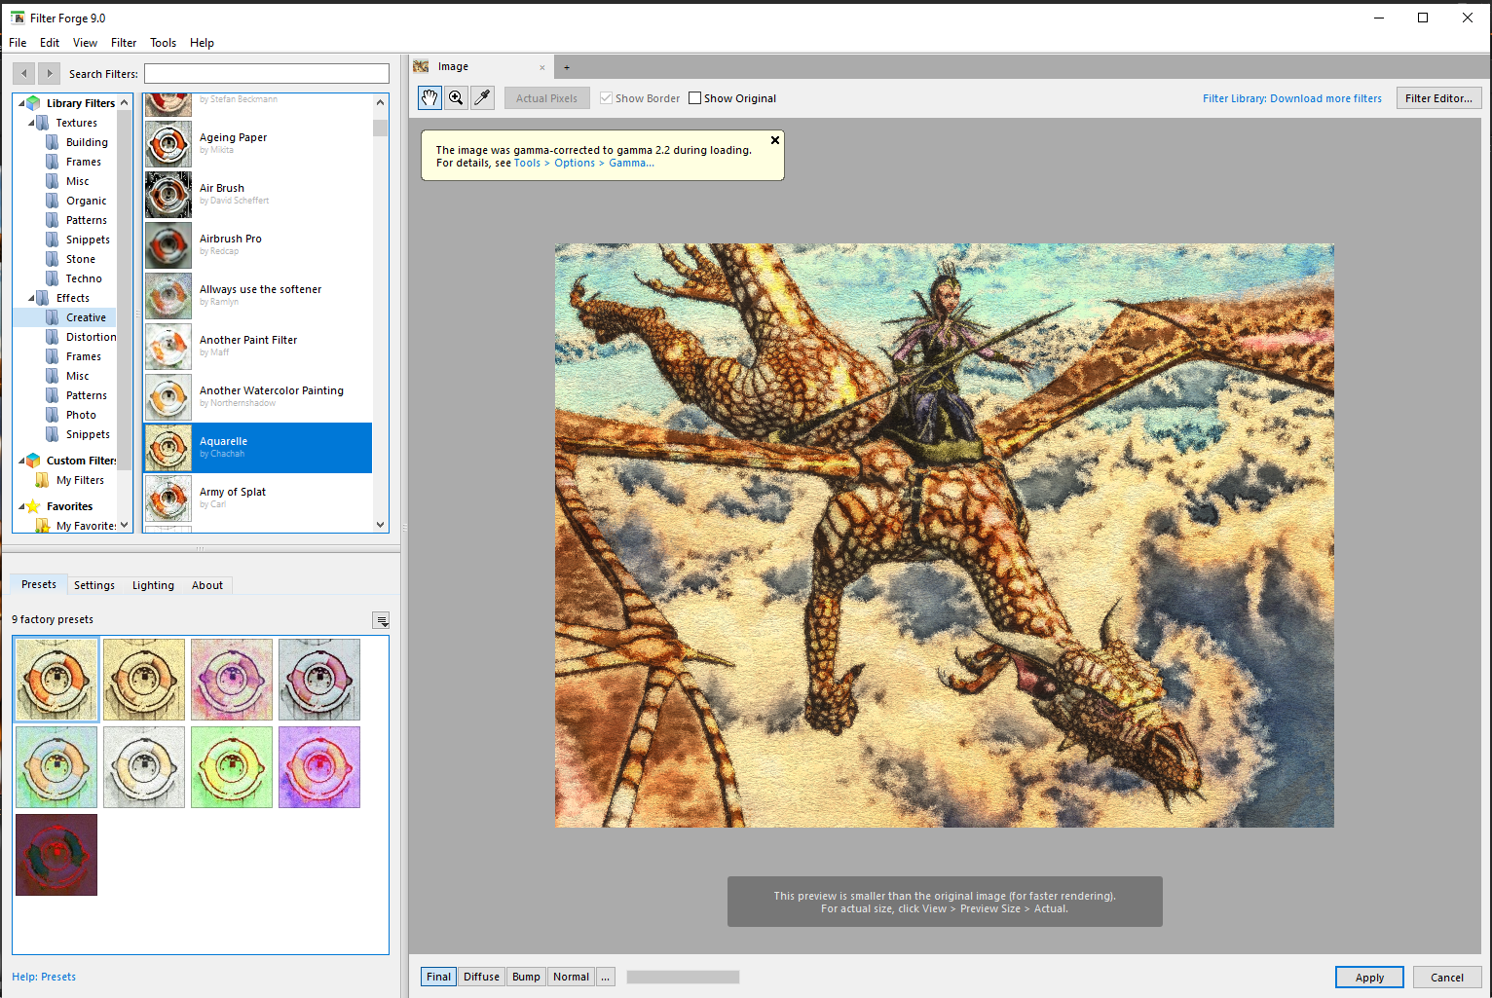Switch to the Settings tab
The height and width of the screenshot is (998, 1492).
[94, 585]
